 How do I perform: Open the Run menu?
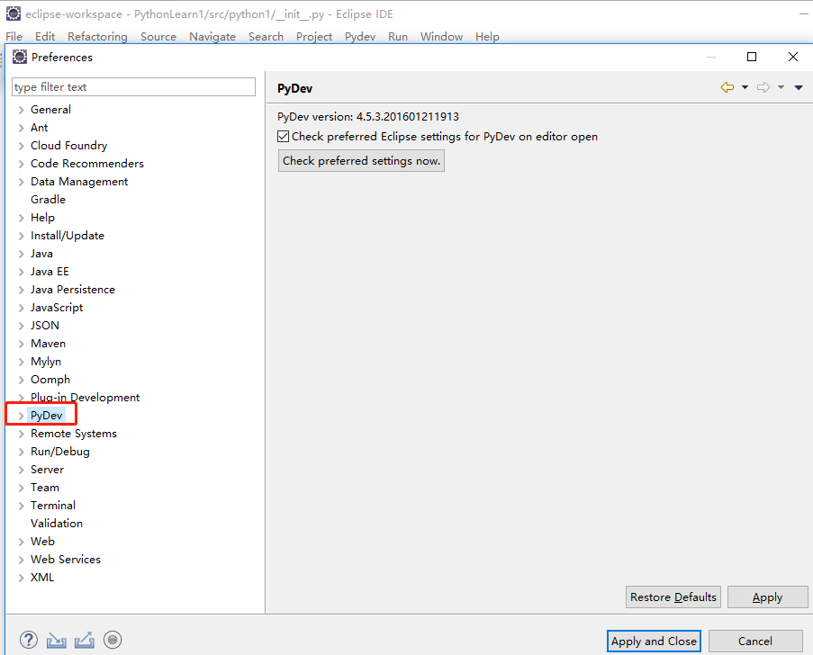pos(398,36)
